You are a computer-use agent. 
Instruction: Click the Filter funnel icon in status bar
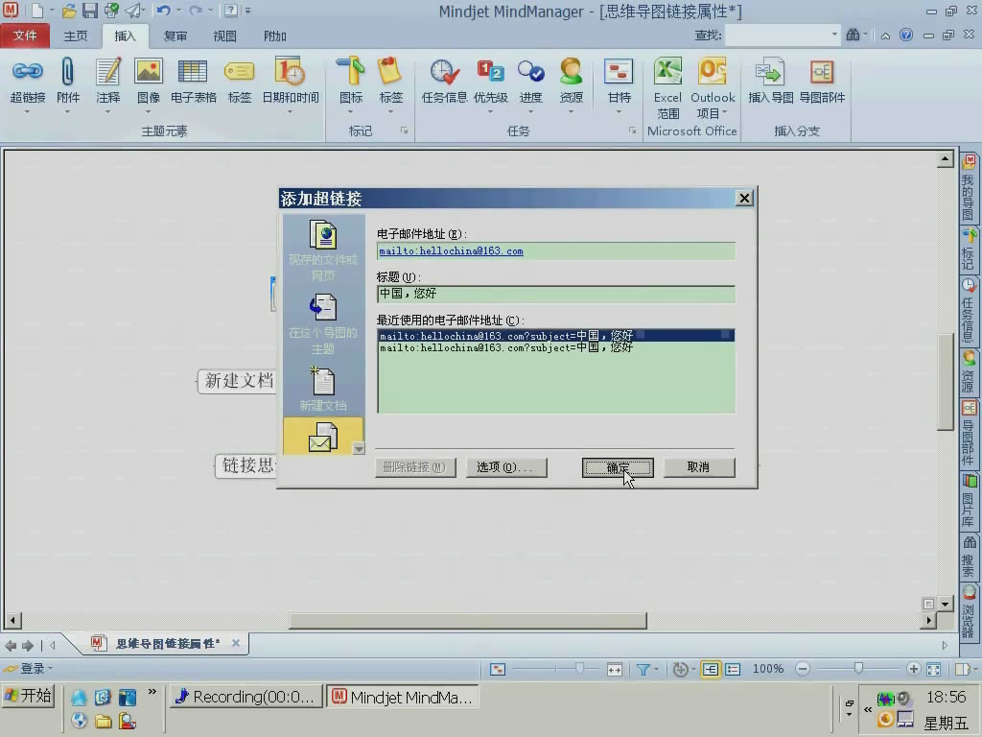coord(643,669)
